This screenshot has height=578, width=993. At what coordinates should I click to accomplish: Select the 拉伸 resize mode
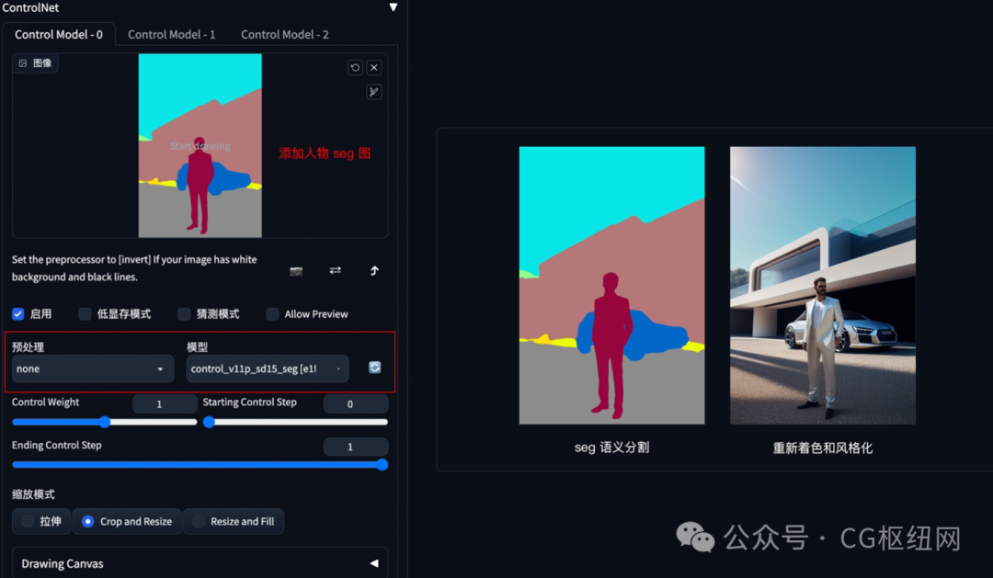point(41,522)
